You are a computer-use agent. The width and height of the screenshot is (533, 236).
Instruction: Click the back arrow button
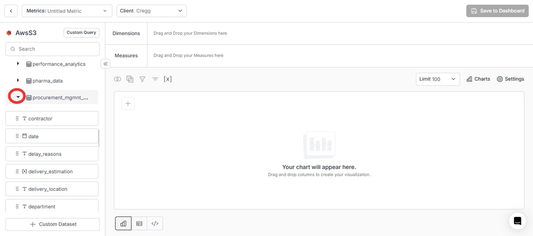tap(11, 11)
